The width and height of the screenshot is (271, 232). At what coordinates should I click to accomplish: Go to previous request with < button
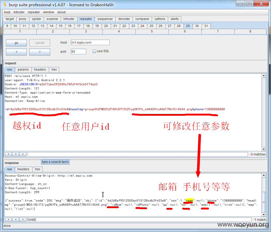coord(16,52)
